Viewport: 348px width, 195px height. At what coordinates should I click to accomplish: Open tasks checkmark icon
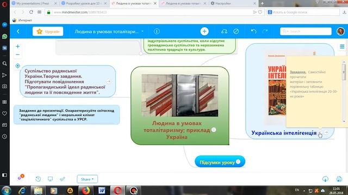(63, 179)
